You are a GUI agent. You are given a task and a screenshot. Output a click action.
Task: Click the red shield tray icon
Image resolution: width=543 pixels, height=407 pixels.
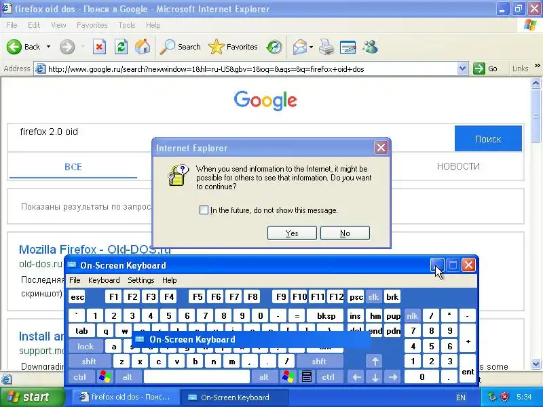pos(504,397)
